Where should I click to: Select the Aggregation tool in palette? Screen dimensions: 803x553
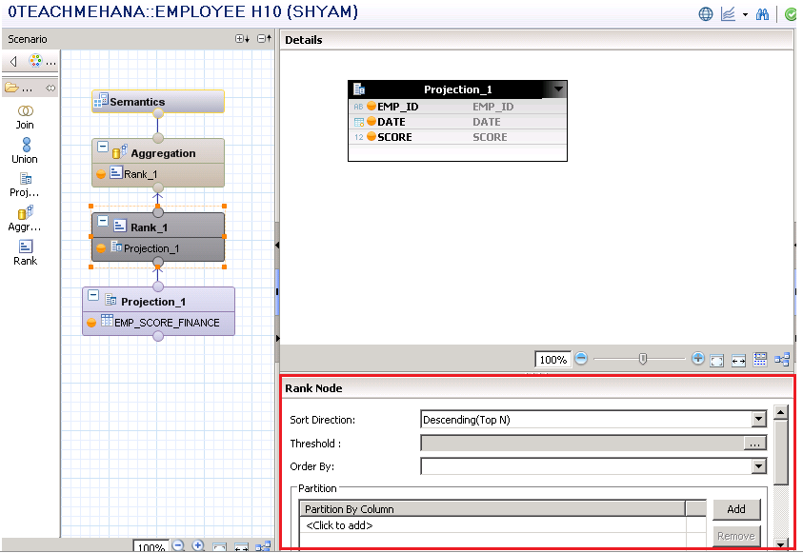(x=25, y=219)
